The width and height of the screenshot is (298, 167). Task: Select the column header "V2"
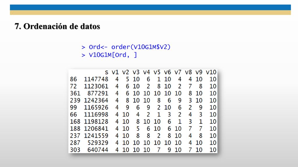[126, 72]
